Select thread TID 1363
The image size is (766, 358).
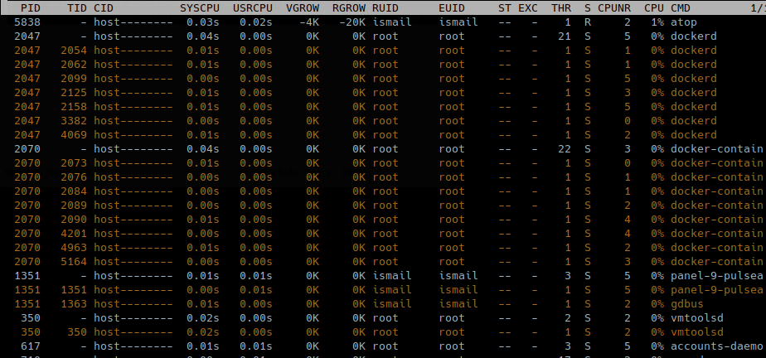coord(73,304)
